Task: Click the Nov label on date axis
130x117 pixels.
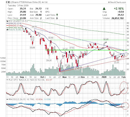Action: coord(64,77)
